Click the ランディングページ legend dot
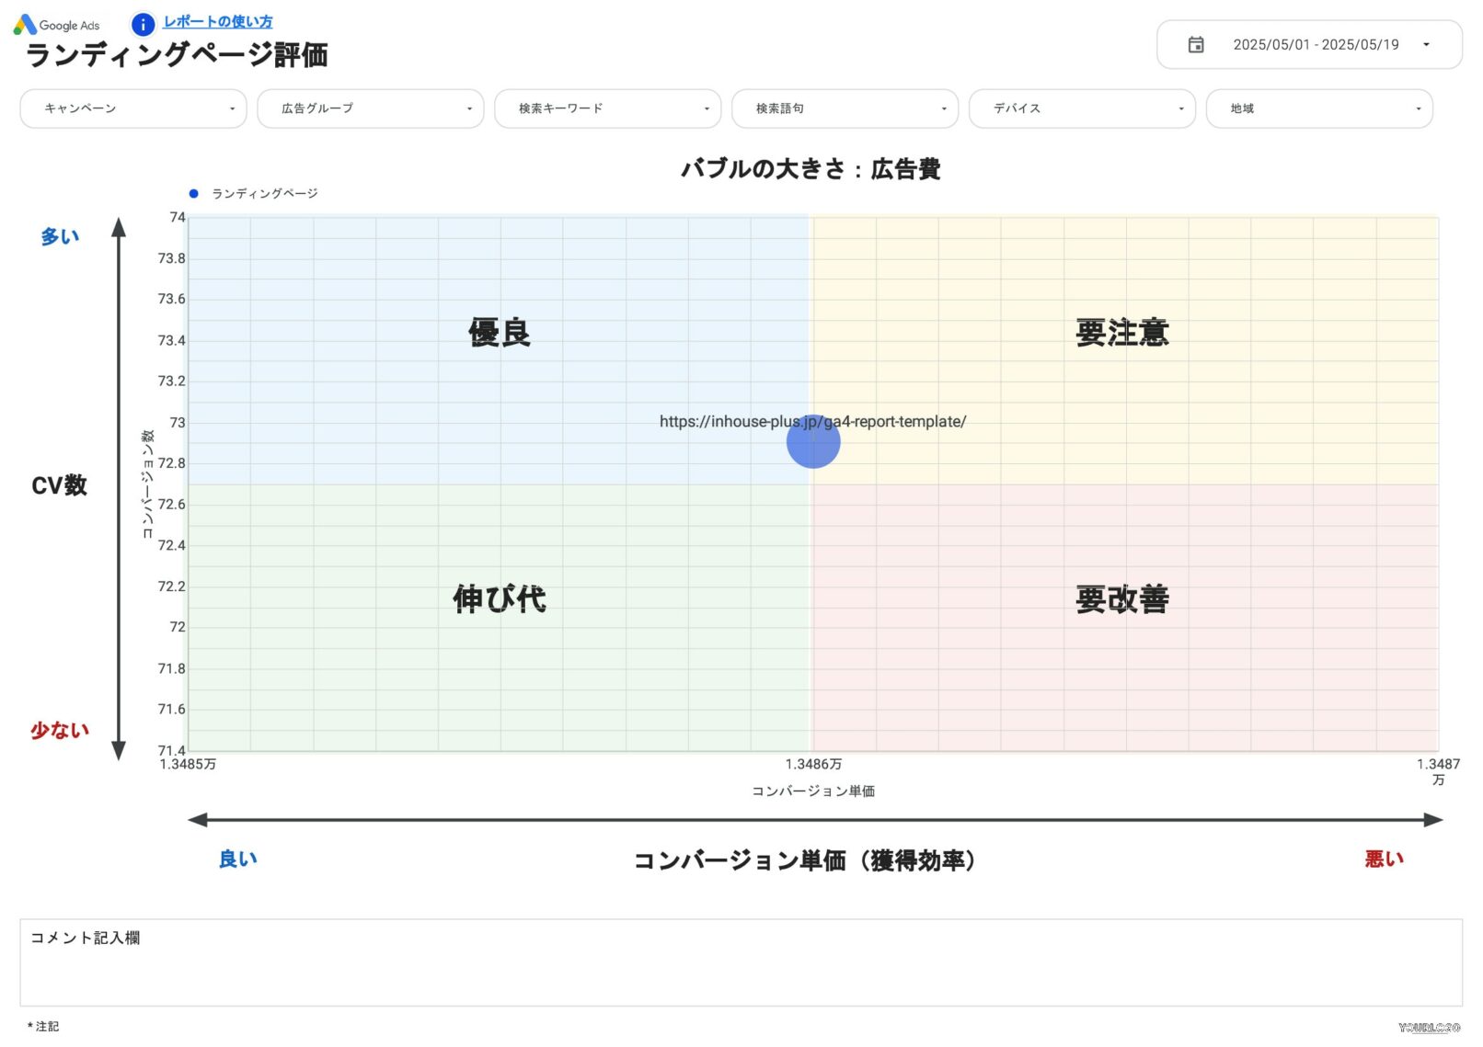 [192, 193]
